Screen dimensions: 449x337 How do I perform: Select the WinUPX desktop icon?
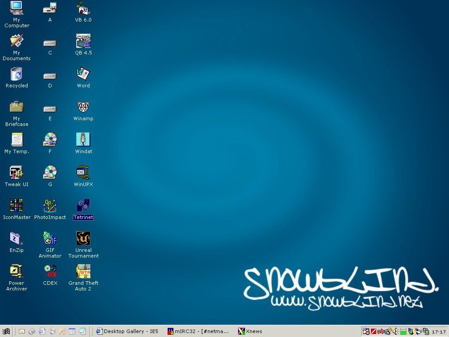click(83, 173)
